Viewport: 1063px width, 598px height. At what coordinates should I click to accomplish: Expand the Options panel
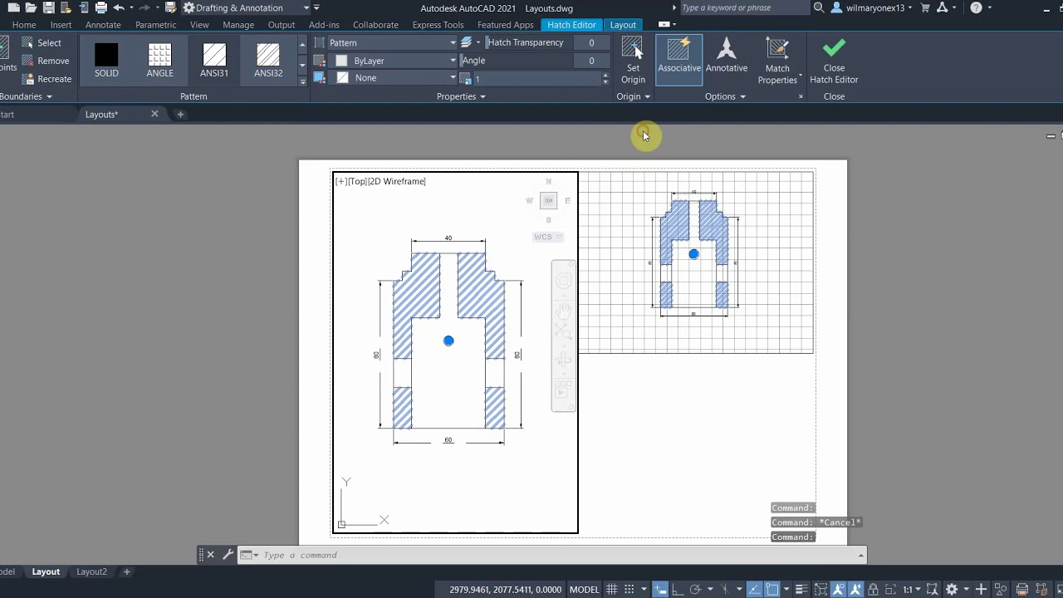tap(725, 96)
